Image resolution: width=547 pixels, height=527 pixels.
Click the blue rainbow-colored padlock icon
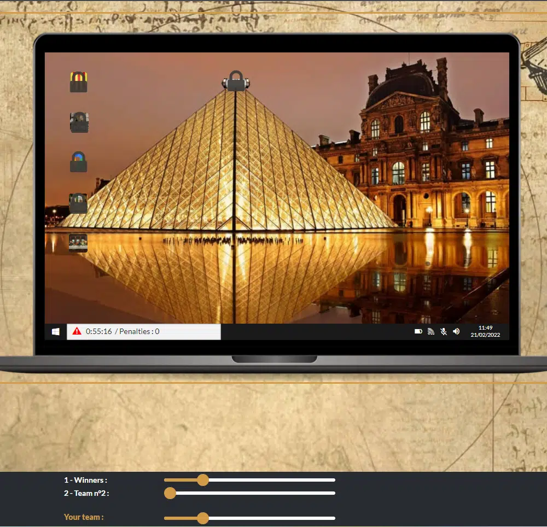pyautogui.click(x=79, y=162)
